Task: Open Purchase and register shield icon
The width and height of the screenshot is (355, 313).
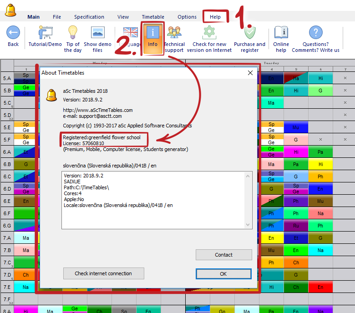Action: [249, 33]
